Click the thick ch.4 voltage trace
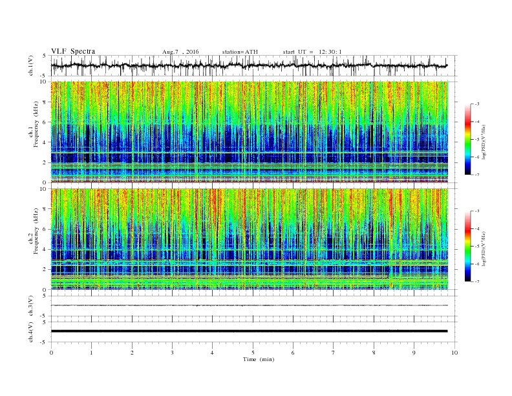 point(250,331)
